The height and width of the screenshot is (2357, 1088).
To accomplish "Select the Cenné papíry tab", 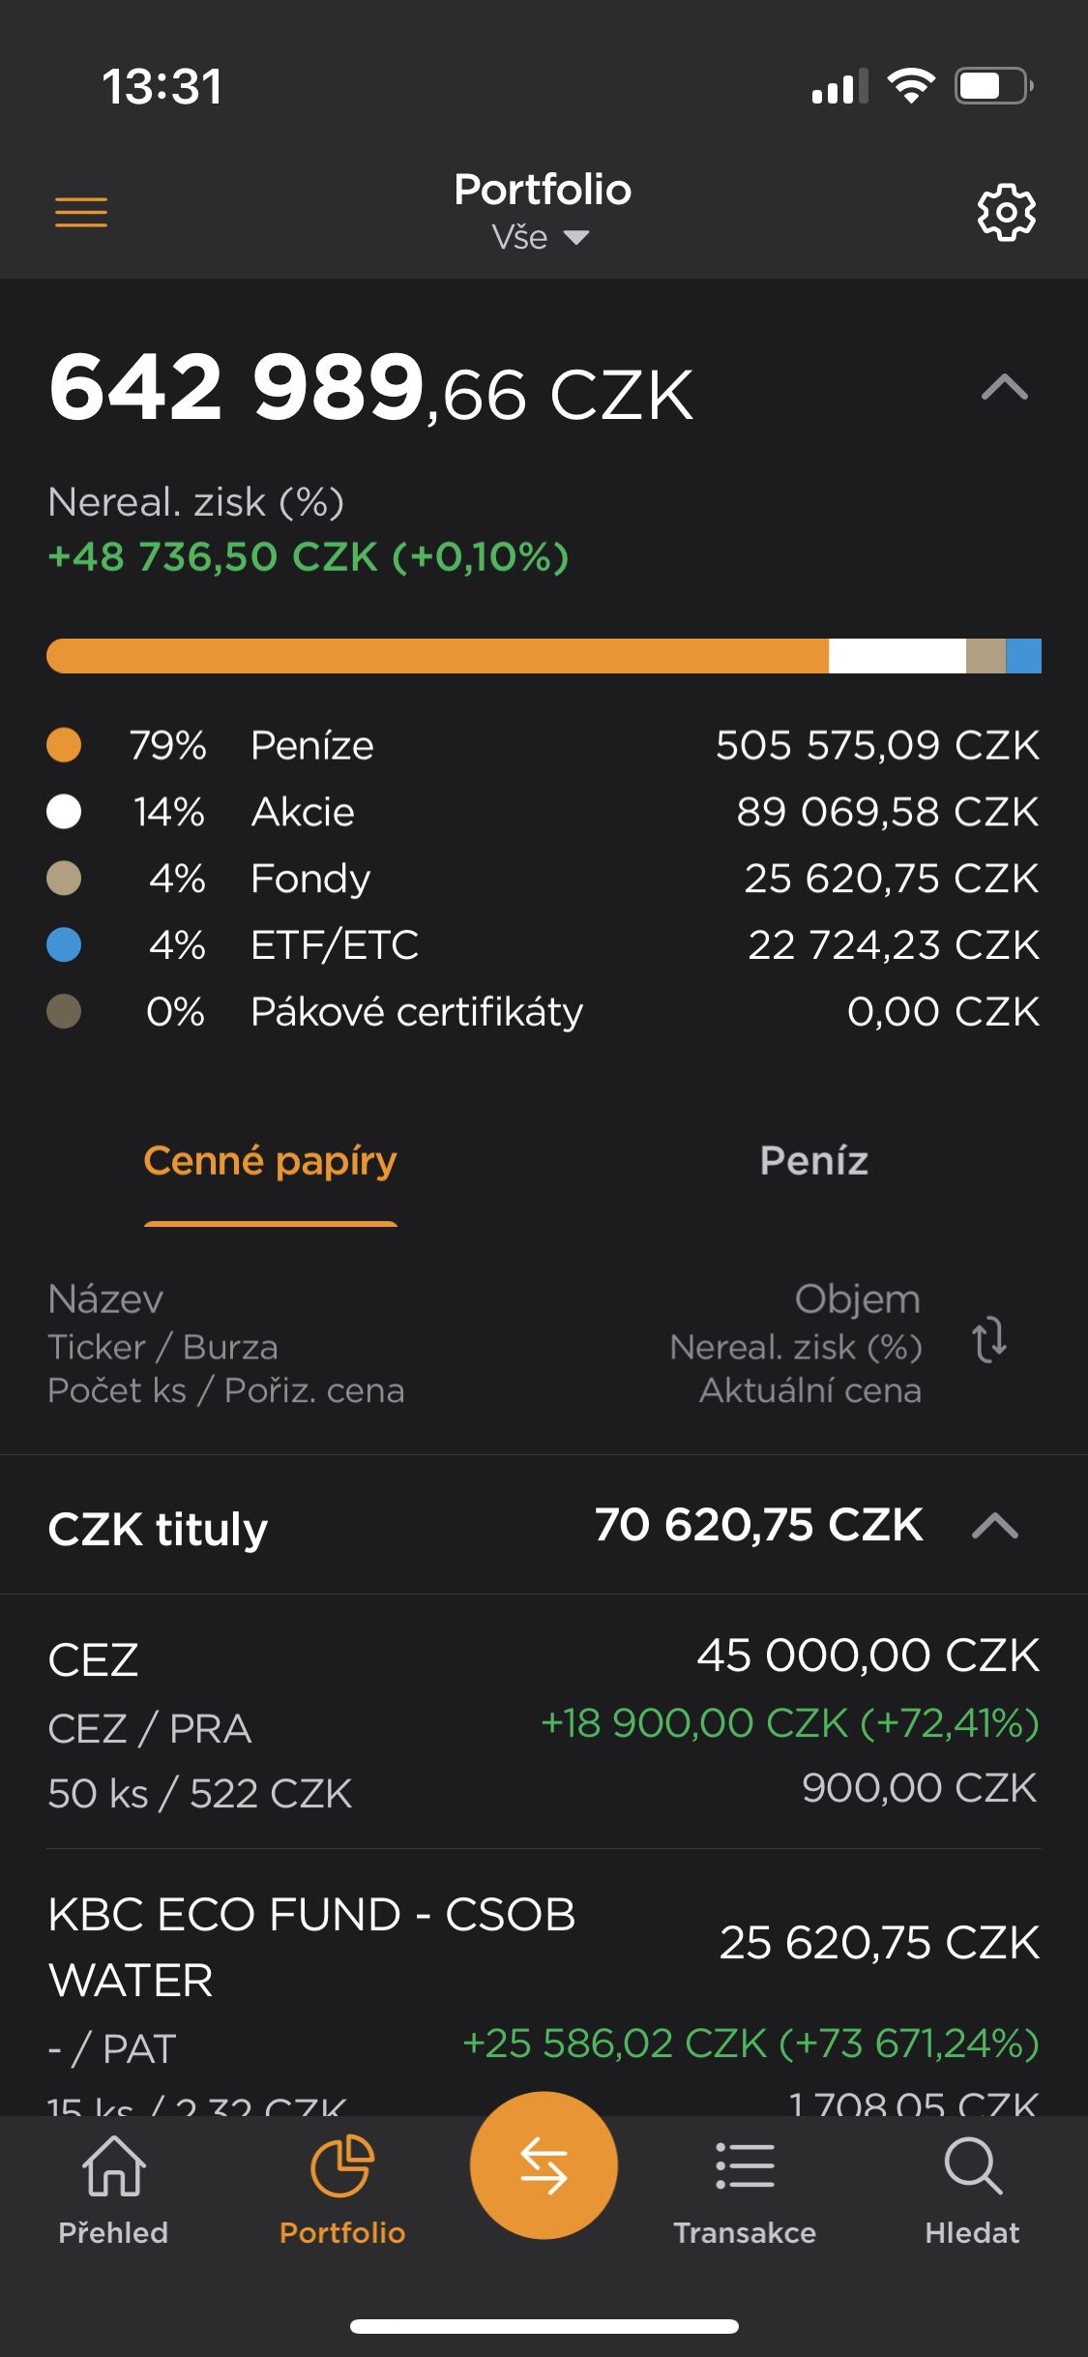I will pyautogui.click(x=271, y=1161).
